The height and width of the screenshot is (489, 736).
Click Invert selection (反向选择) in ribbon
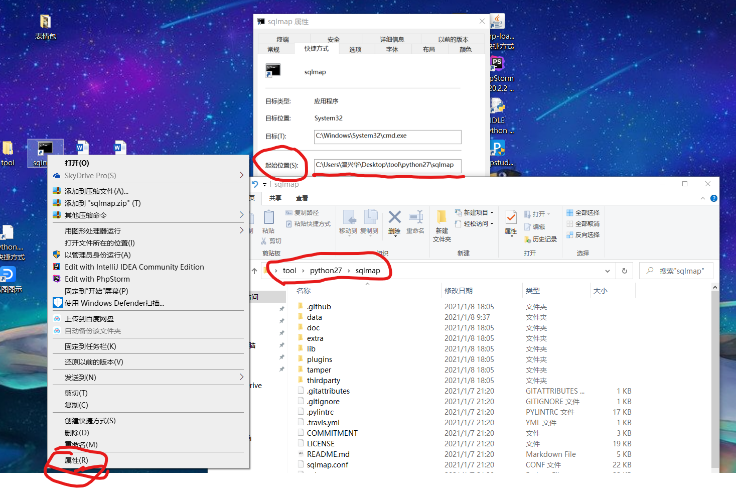pos(583,235)
